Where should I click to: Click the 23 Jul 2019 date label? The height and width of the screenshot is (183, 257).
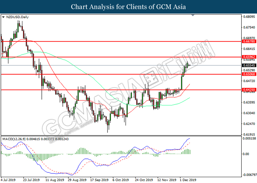coord(31,180)
